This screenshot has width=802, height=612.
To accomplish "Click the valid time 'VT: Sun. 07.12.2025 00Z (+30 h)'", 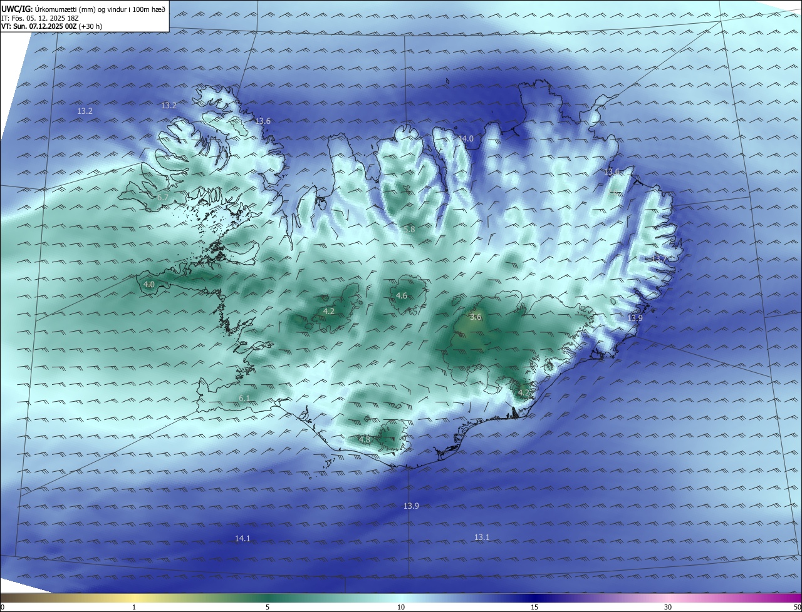I will [x=52, y=26].
